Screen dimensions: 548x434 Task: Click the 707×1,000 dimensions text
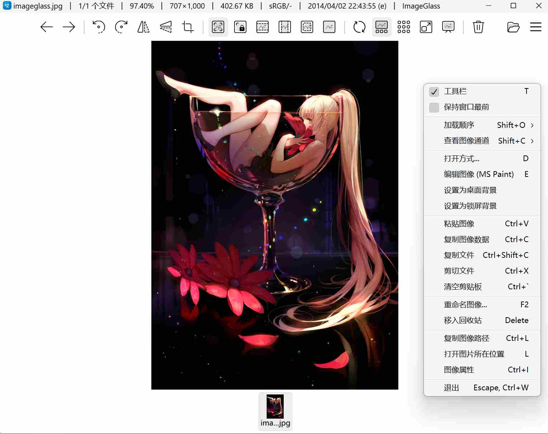pos(187,6)
